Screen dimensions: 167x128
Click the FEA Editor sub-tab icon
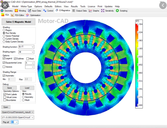click(13, 15)
